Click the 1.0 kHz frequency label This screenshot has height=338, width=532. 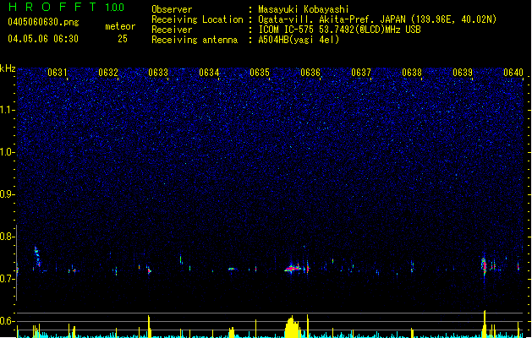pos(7,152)
